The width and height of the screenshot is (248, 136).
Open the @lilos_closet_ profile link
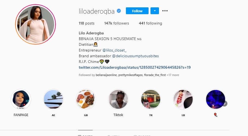point(114,50)
